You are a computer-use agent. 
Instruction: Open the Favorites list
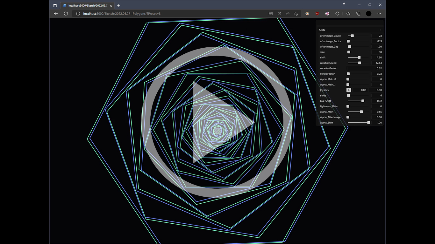[348, 14]
